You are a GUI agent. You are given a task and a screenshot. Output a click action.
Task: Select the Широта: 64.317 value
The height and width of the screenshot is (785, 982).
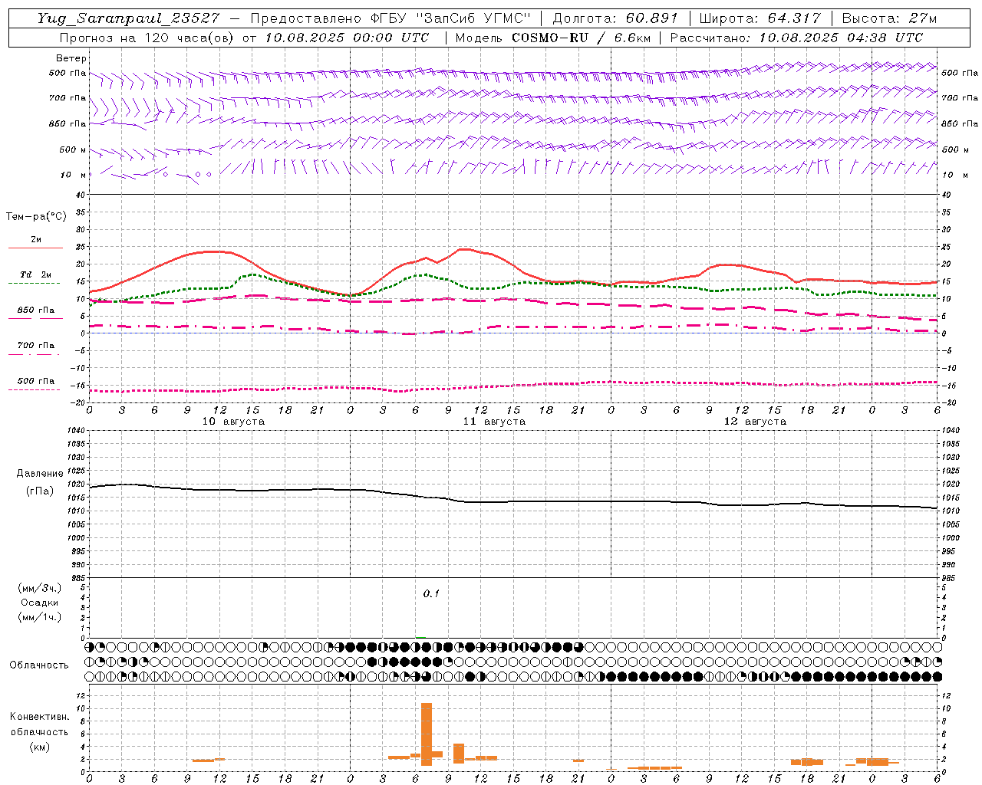tap(760, 18)
